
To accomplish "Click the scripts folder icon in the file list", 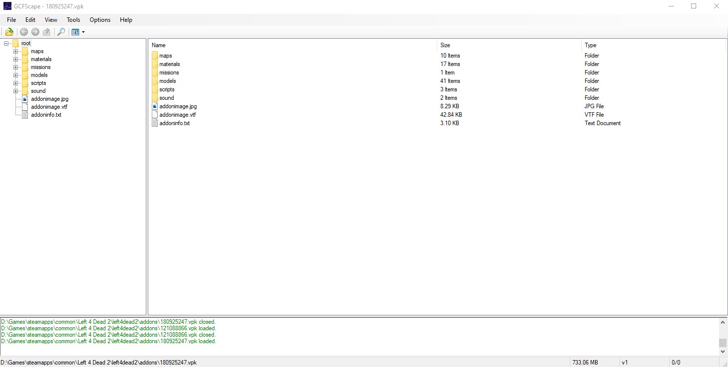I will 155,89.
